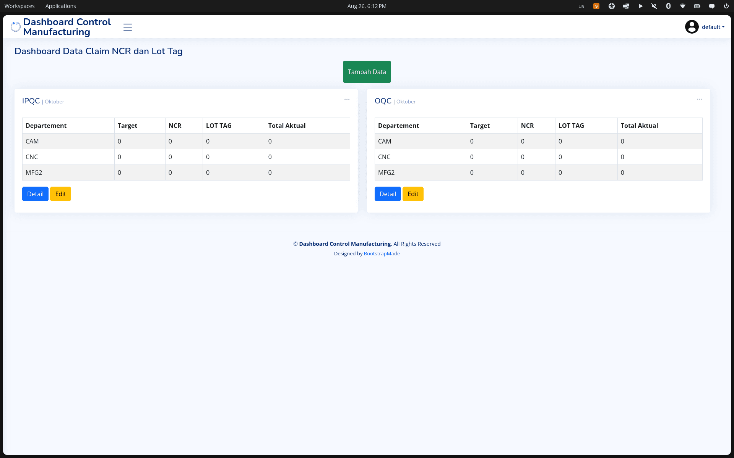Follow the BootstrapMade link
Viewport: 734px width, 458px height.
click(x=382, y=253)
